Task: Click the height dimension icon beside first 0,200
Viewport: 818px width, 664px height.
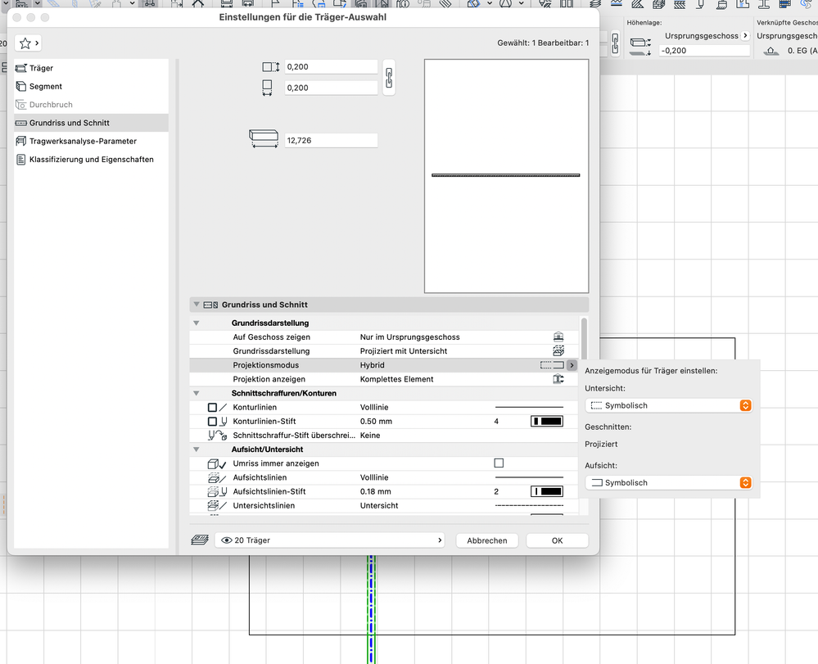Action: pyautogui.click(x=271, y=67)
